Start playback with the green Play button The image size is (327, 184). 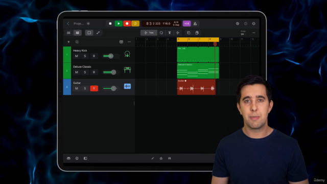coord(119,24)
